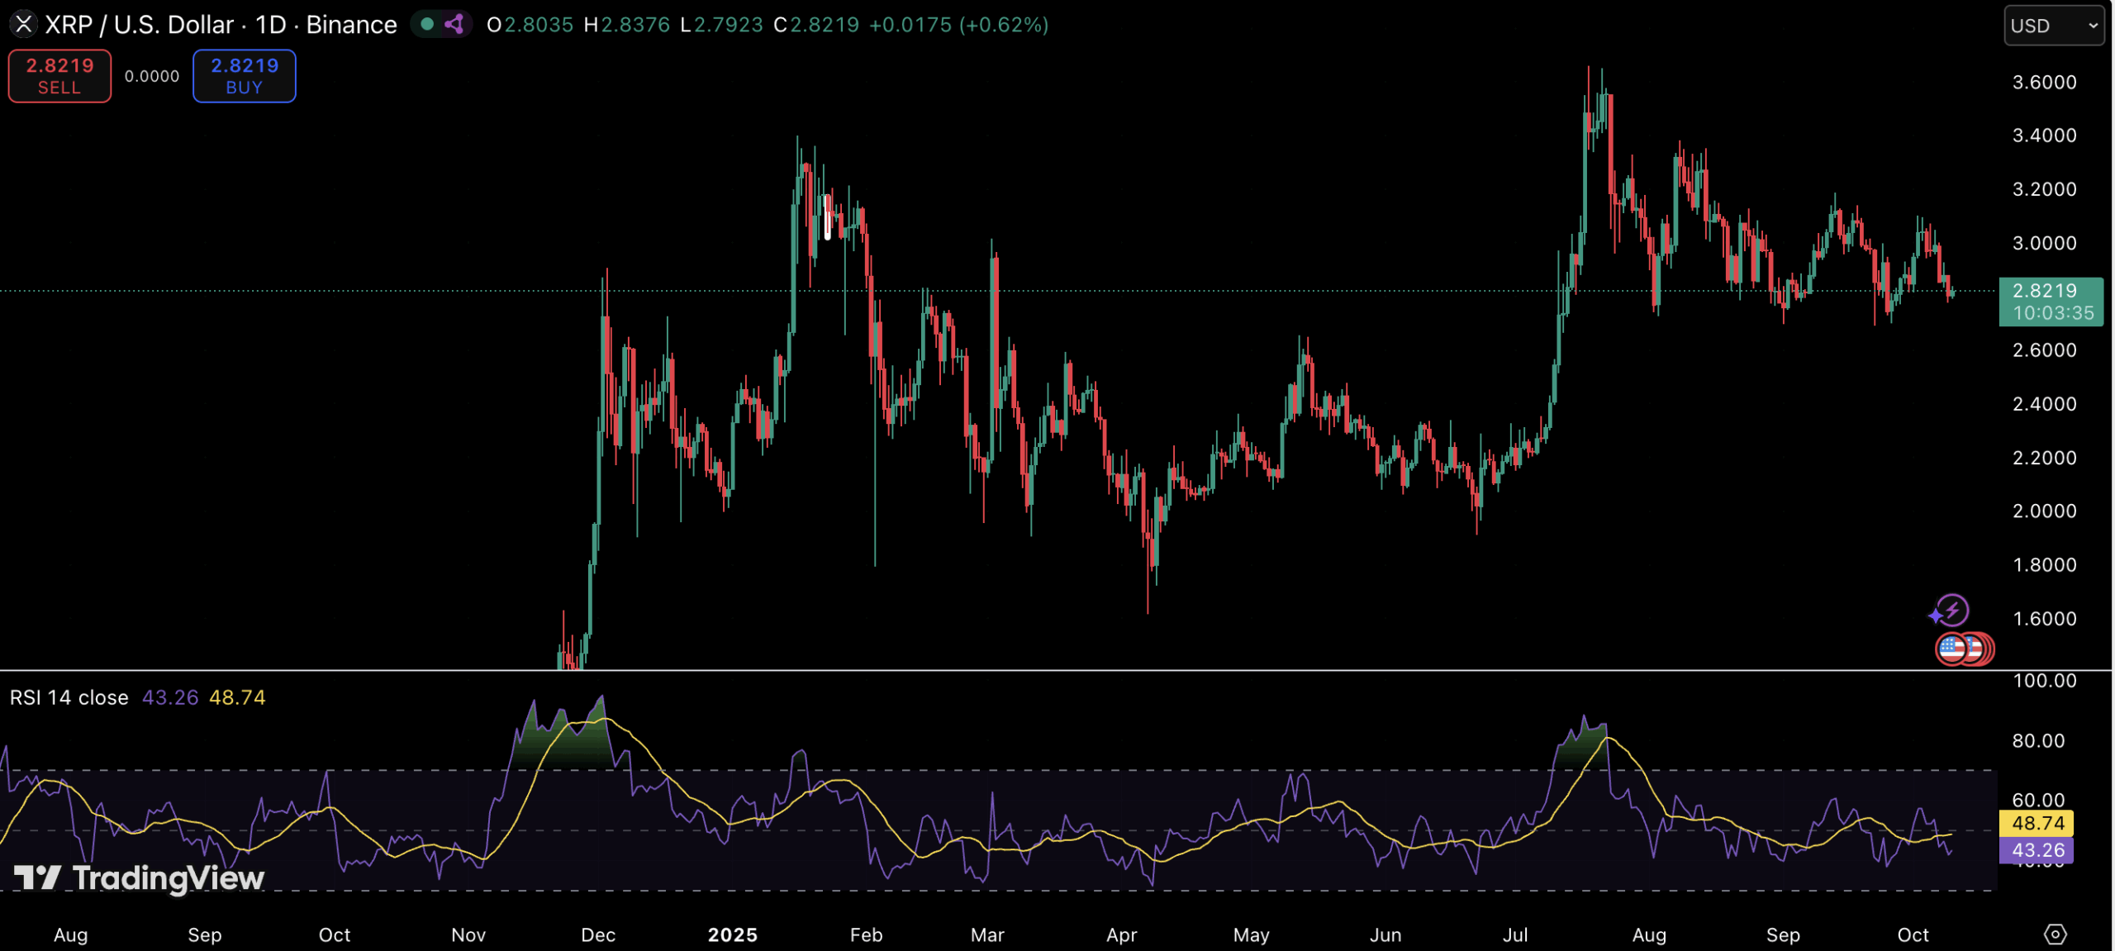This screenshot has height=951, width=2115.
Task: Click the RSI 14 close indicator label
Action: pyautogui.click(x=69, y=697)
